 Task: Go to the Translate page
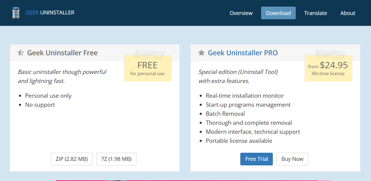tap(316, 13)
